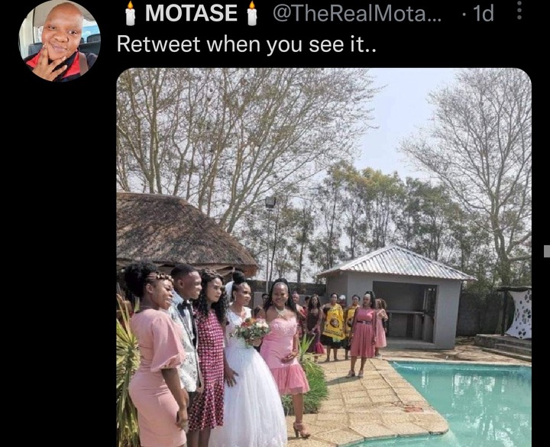Select the candle emoji before MOTASE
Viewport: 550px width, 447px height.
coord(131,13)
